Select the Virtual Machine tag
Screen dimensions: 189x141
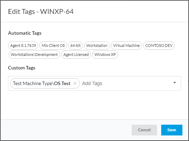coord(126,45)
